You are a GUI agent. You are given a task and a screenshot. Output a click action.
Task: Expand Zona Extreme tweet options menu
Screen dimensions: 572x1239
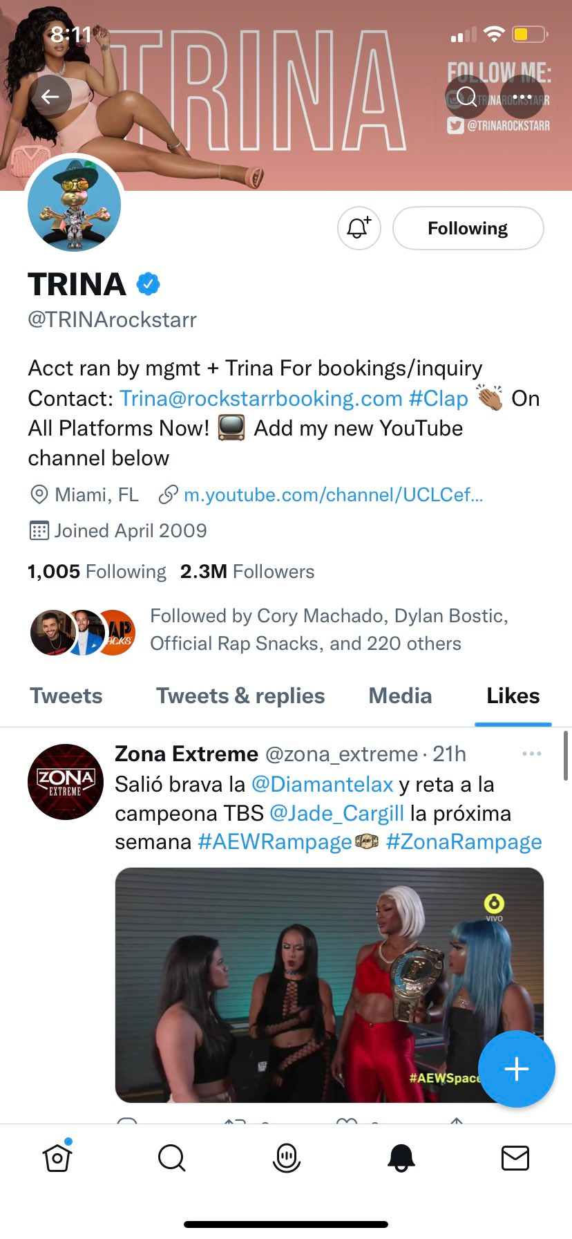(x=532, y=754)
